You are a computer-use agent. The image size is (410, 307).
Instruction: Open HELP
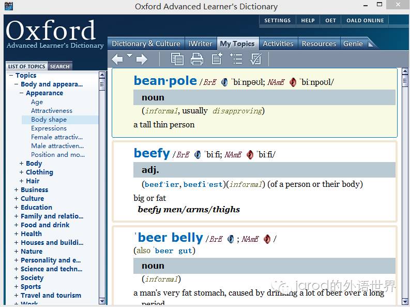click(x=308, y=20)
